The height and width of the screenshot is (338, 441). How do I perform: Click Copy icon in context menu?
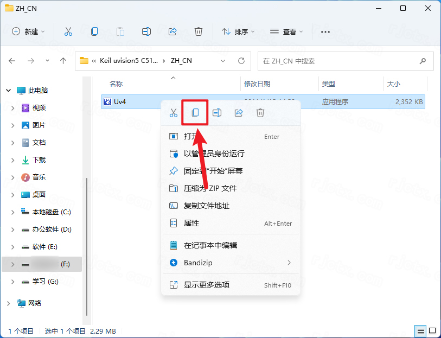(195, 113)
